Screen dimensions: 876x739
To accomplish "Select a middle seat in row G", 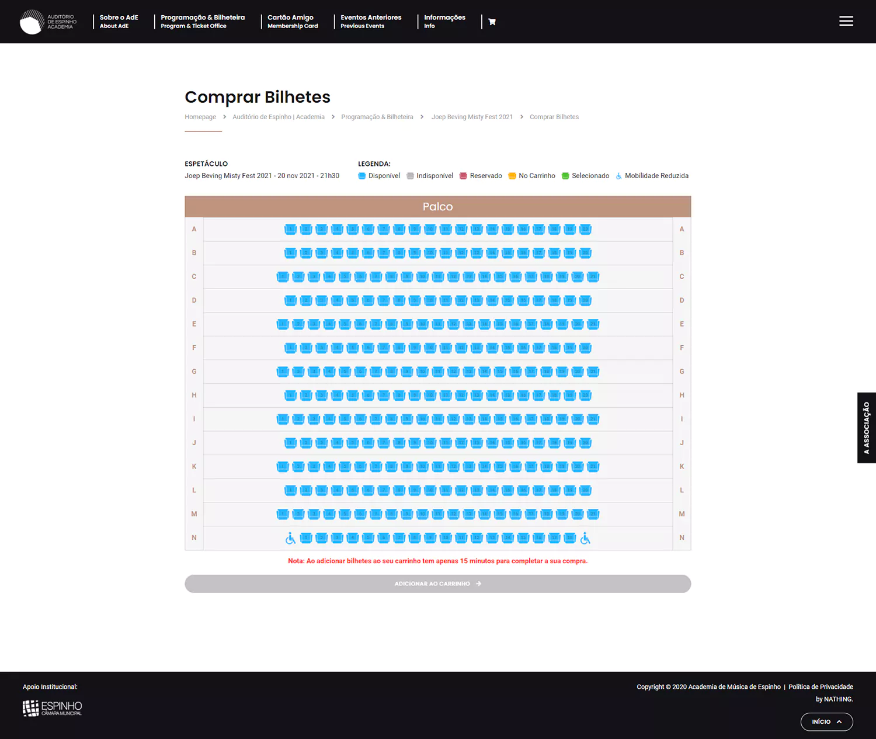I will pyautogui.click(x=438, y=372).
